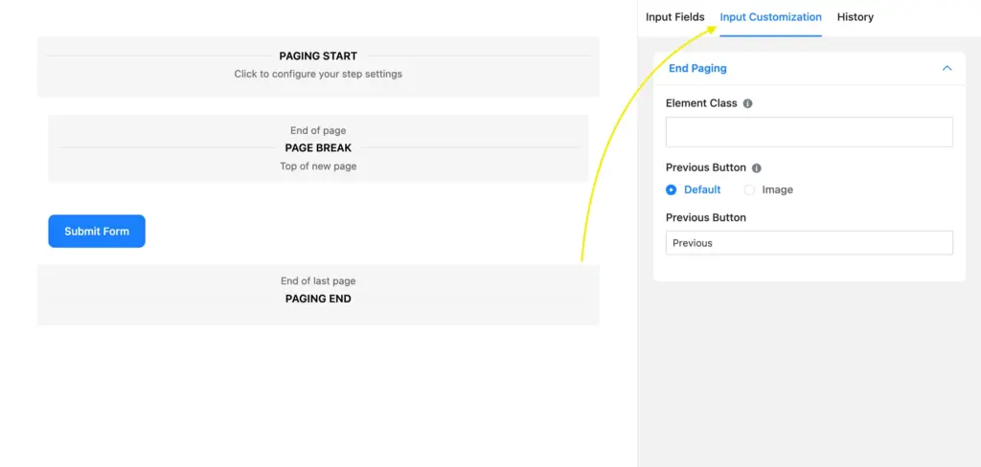Click the Element Class label

pyautogui.click(x=701, y=103)
